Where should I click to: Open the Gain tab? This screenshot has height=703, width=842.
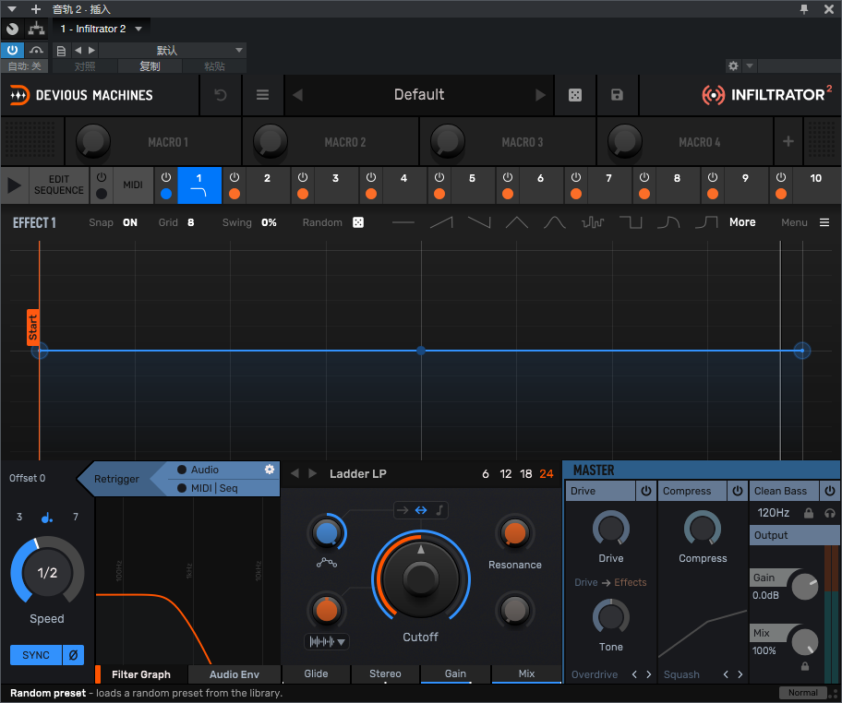tap(455, 673)
